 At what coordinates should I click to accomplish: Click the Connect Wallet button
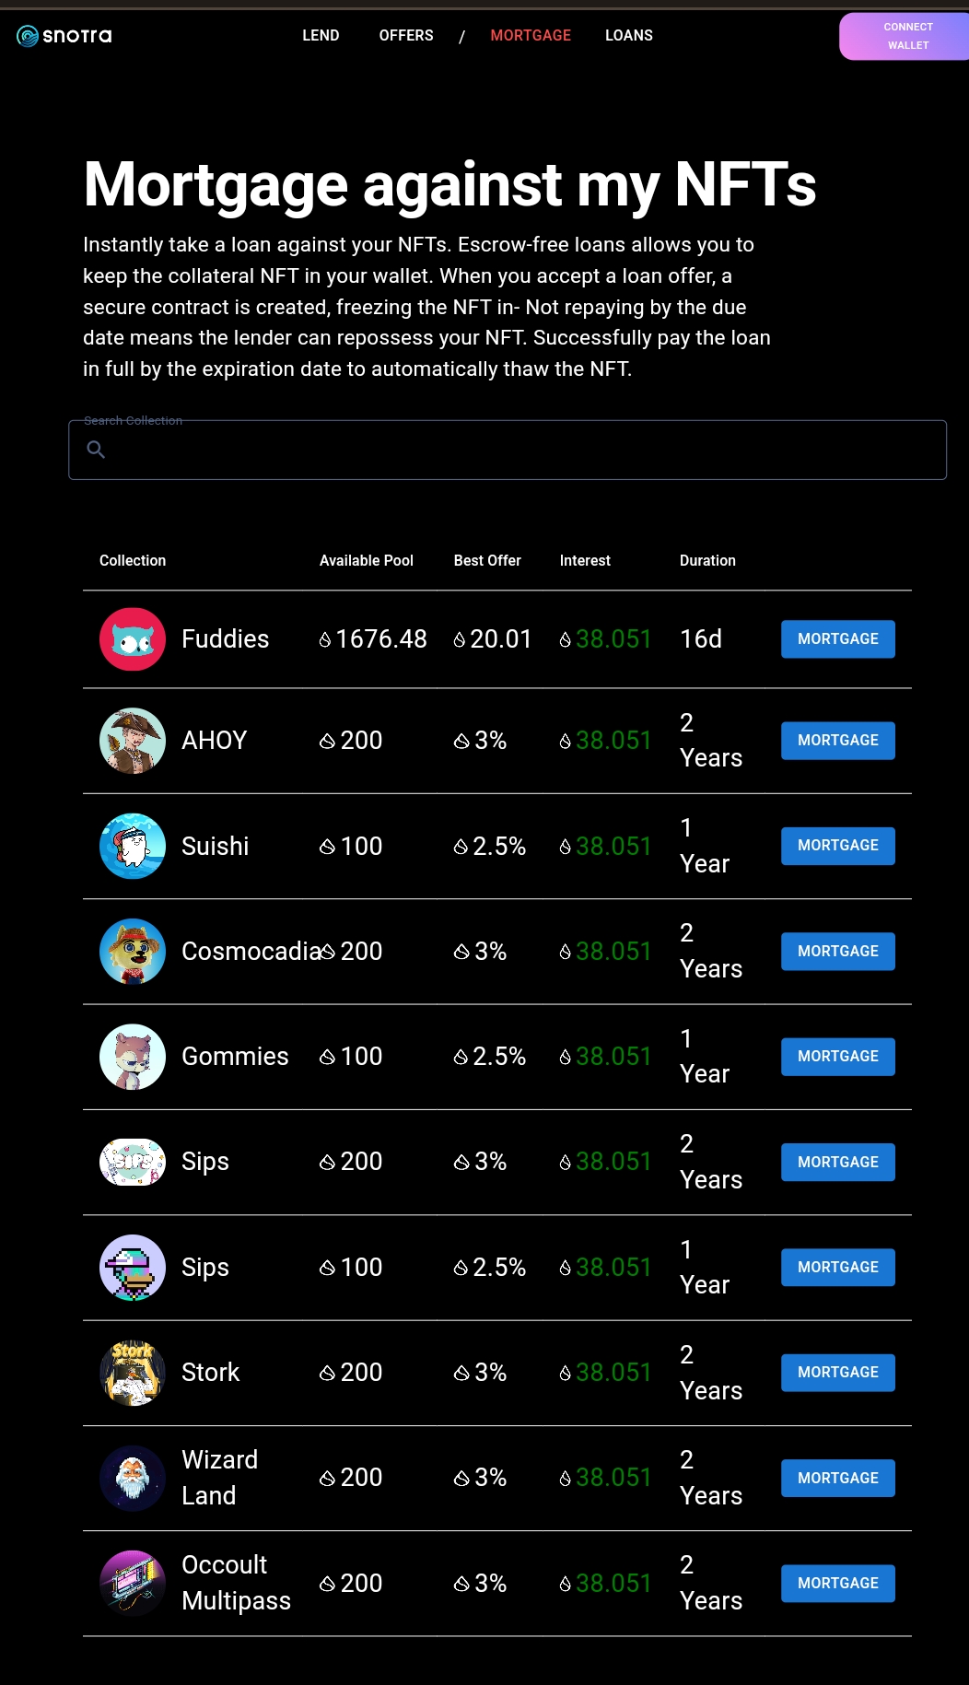coord(907,36)
